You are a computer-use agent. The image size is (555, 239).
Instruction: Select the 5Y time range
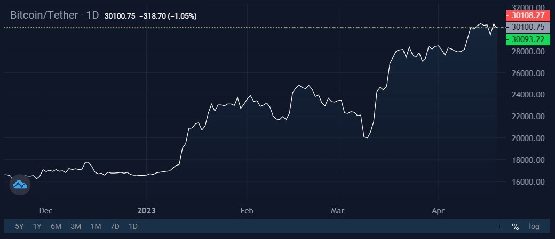click(19, 226)
